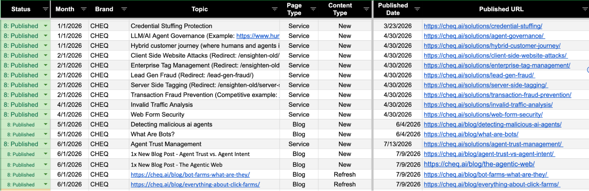589x191 pixels.
Task: Open bot-farms link in Topic column
Action: coord(190,175)
